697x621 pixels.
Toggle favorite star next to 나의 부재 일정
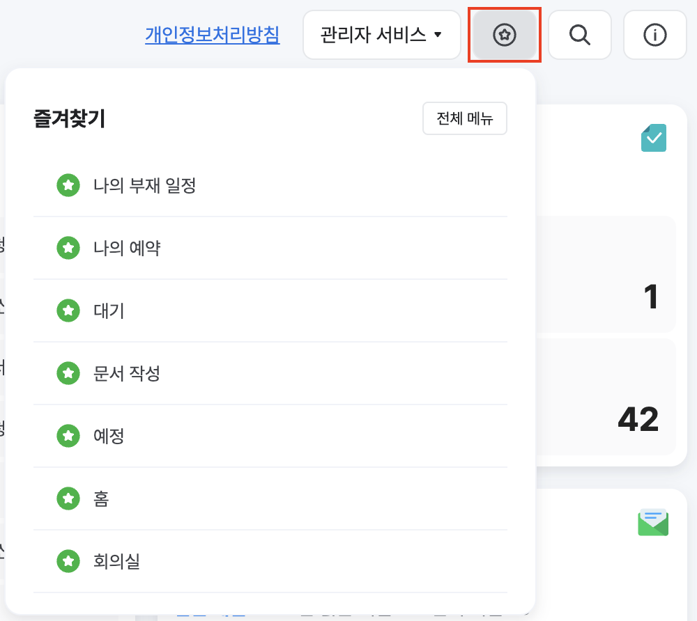(68, 185)
